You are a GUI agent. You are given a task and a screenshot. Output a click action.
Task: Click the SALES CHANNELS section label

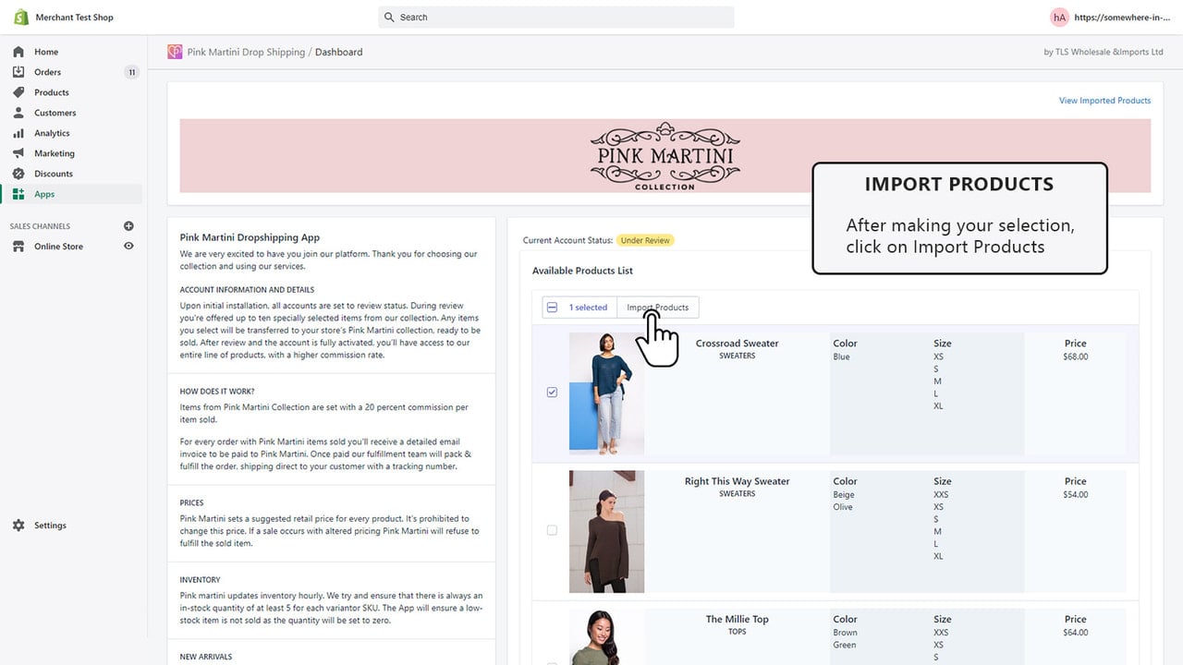click(x=40, y=226)
